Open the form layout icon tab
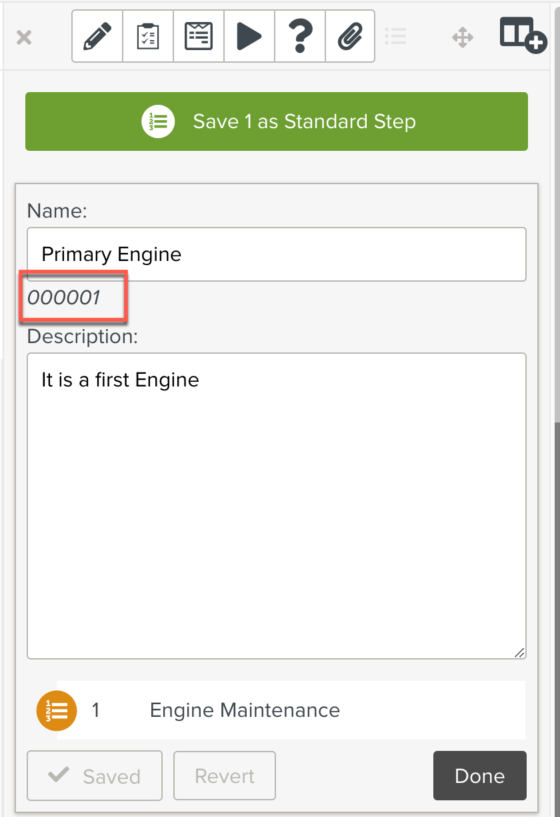This screenshot has width=560, height=817. point(199,36)
